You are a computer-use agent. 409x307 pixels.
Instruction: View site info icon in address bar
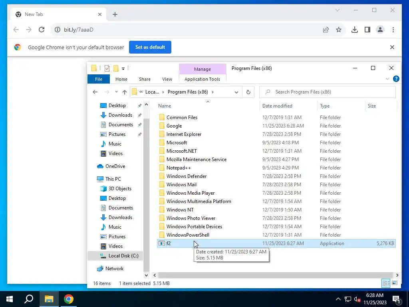point(57,30)
